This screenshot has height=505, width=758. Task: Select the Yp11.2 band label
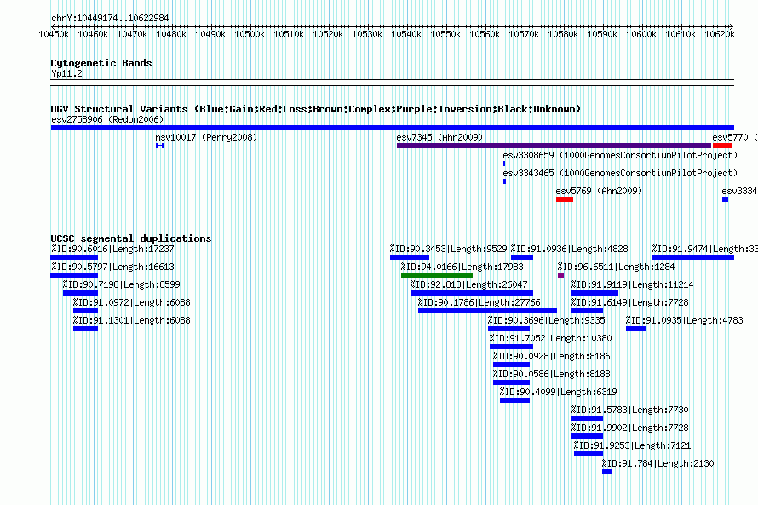tap(66, 73)
